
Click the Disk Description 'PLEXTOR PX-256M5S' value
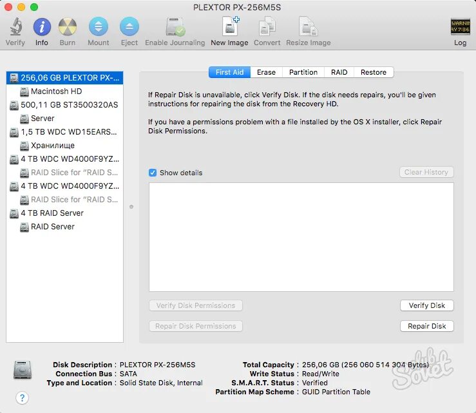(x=158, y=365)
